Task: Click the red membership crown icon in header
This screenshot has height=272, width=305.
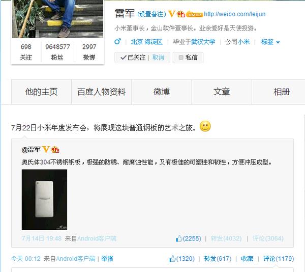Action: click(x=180, y=14)
